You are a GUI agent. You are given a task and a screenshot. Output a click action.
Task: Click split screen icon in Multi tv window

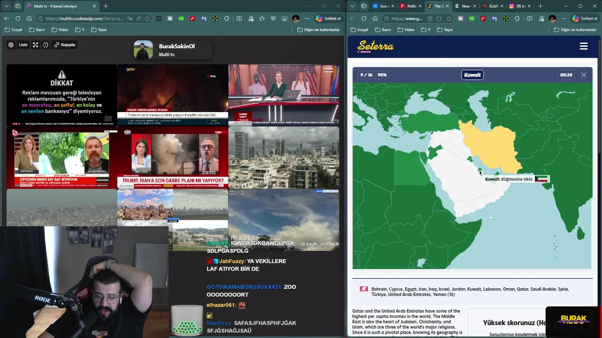pos(239,18)
